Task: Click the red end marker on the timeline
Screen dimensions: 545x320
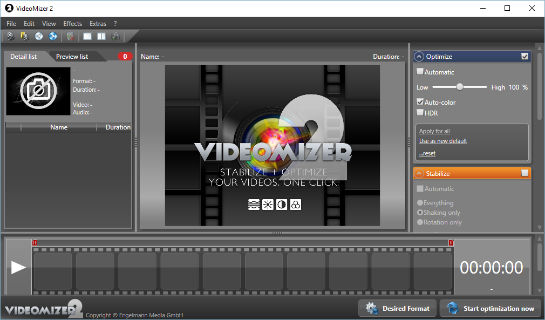Action: coord(451,243)
